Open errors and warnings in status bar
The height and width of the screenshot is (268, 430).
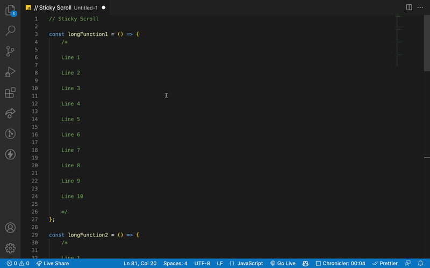point(18,263)
